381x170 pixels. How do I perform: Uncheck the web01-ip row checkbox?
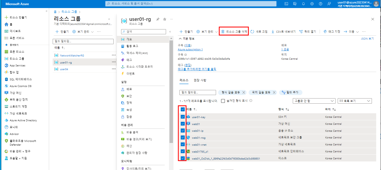click(x=183, y=131)
